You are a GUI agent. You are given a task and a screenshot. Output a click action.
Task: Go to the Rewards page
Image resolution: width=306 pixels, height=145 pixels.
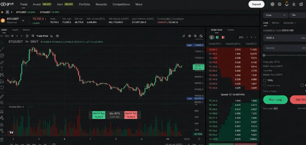click(101, 4)
